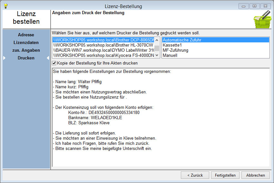This screenshot has width=274, height=183.
Task: Switch to Lizenzdaten step in sidebar
Action: pos(26,42)
